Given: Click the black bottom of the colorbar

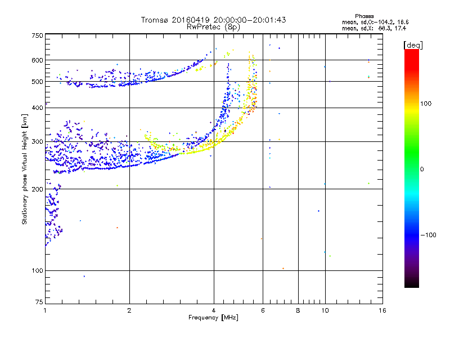Looking at the screenshot, I should (412, 284).
